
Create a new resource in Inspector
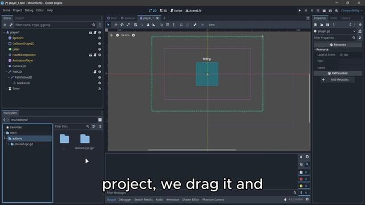[315, 25]
